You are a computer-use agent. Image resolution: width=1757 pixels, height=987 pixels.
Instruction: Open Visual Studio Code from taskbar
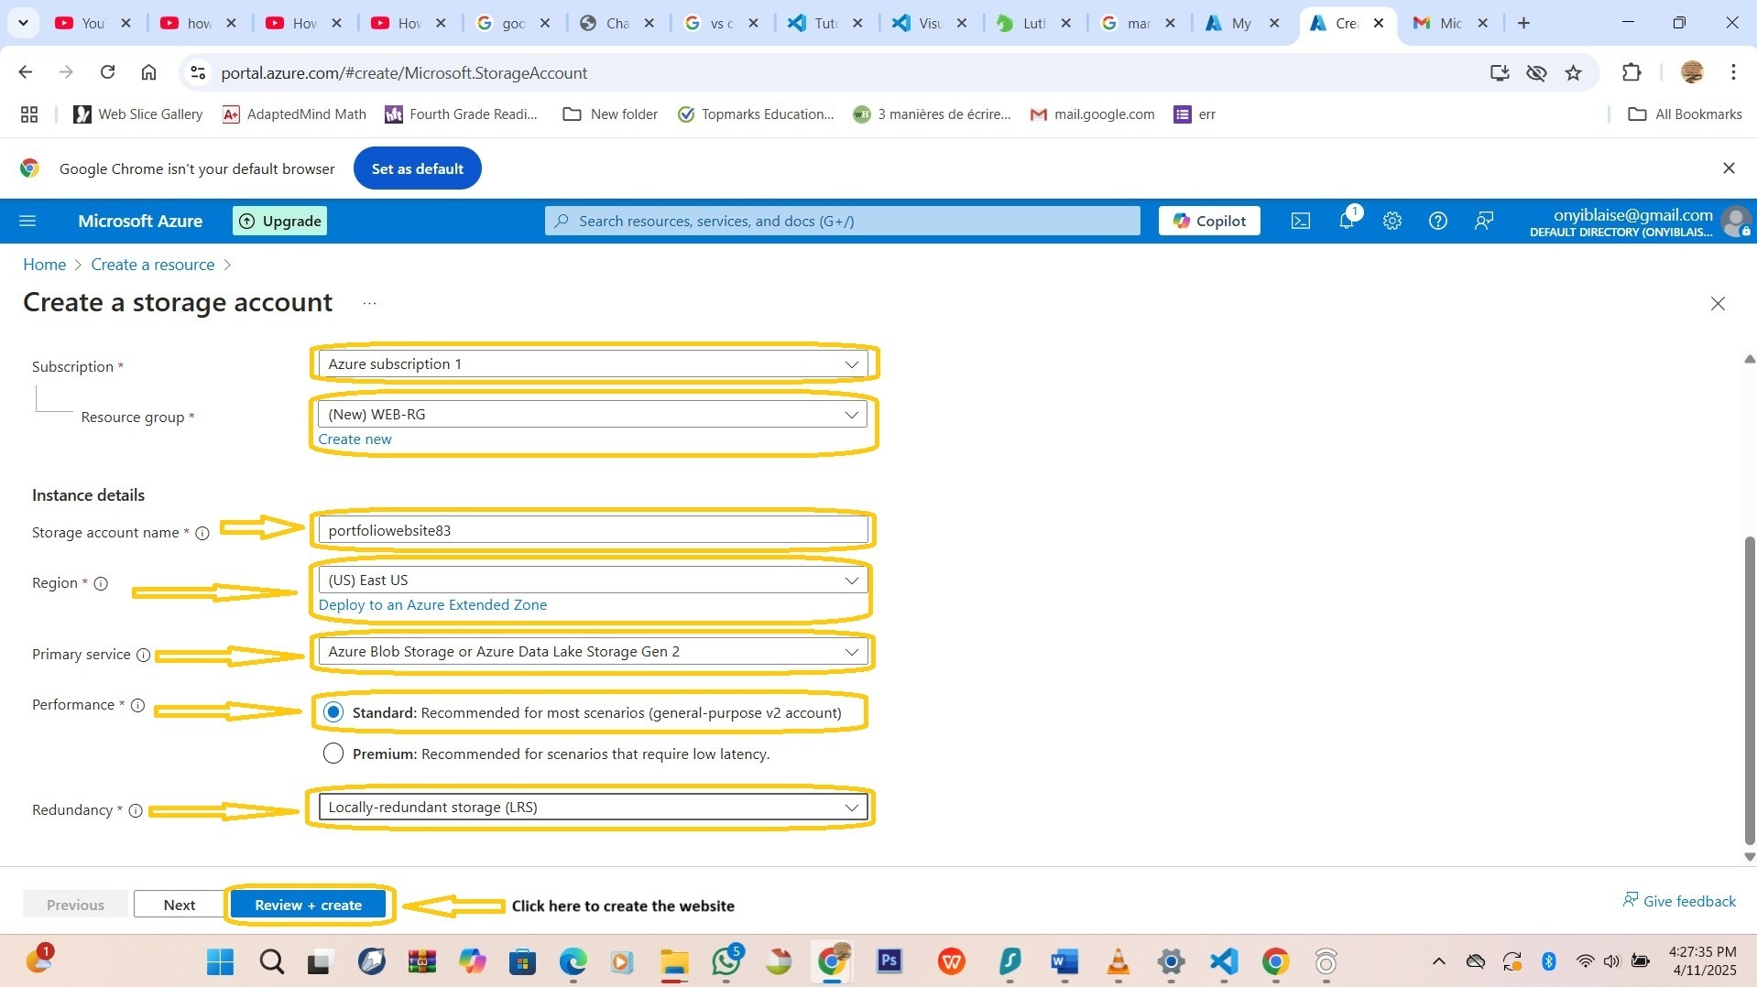[x=1224, y=961]
